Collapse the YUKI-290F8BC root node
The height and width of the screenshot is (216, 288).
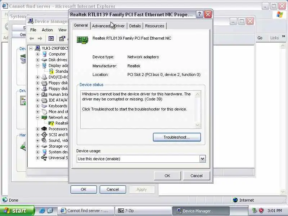pyautogui.click(x=31, y=49)
